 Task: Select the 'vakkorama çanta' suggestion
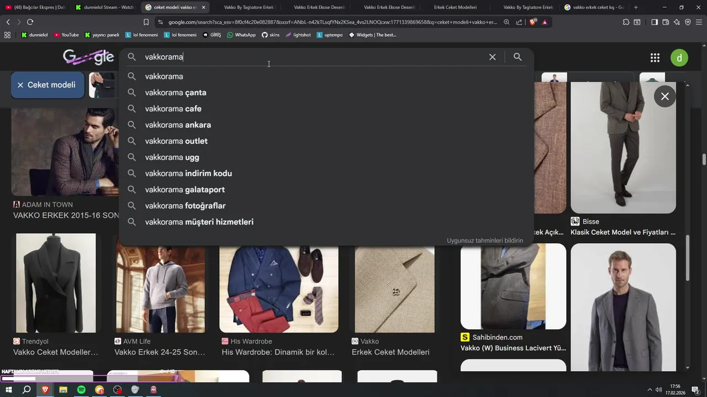[x=326, y=93]
